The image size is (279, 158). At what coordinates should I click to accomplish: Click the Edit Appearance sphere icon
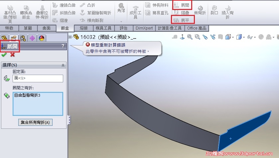261,37
